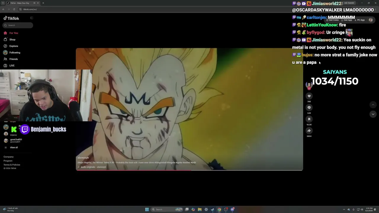Open Copilot from the taskbar
This screenshot has width=379, height=213.
click(x=193, y=209)
